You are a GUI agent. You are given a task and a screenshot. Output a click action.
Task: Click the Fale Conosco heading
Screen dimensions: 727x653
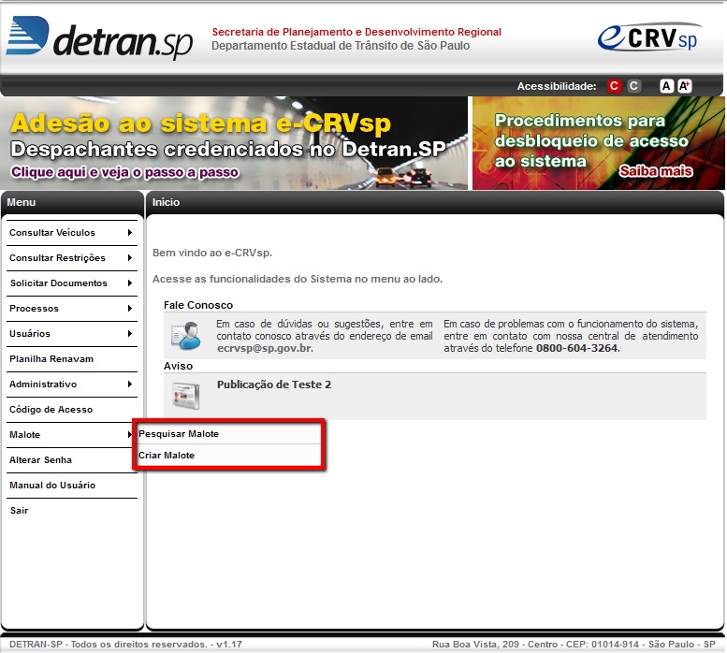[198, 305]
